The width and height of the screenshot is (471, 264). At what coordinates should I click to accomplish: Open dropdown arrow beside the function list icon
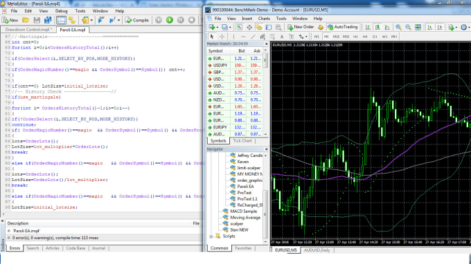[x=118, y=20]
